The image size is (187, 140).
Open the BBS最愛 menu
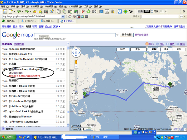coord(37,7)
